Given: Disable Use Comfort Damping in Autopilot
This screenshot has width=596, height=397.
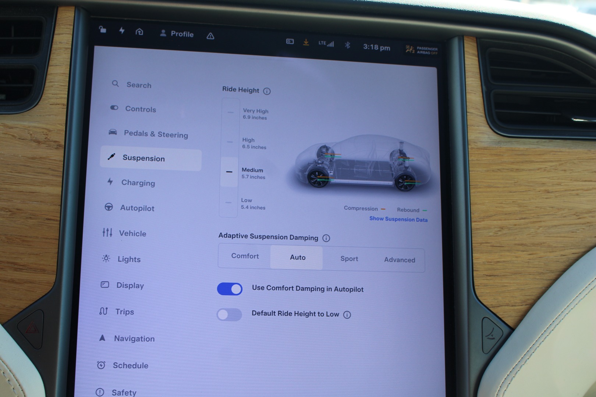Looking at the screenshot, I should pos(230,289).
